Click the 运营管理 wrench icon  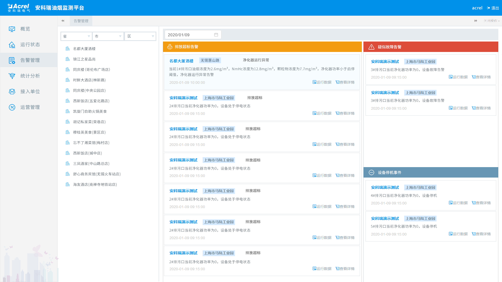coord(12,107)
